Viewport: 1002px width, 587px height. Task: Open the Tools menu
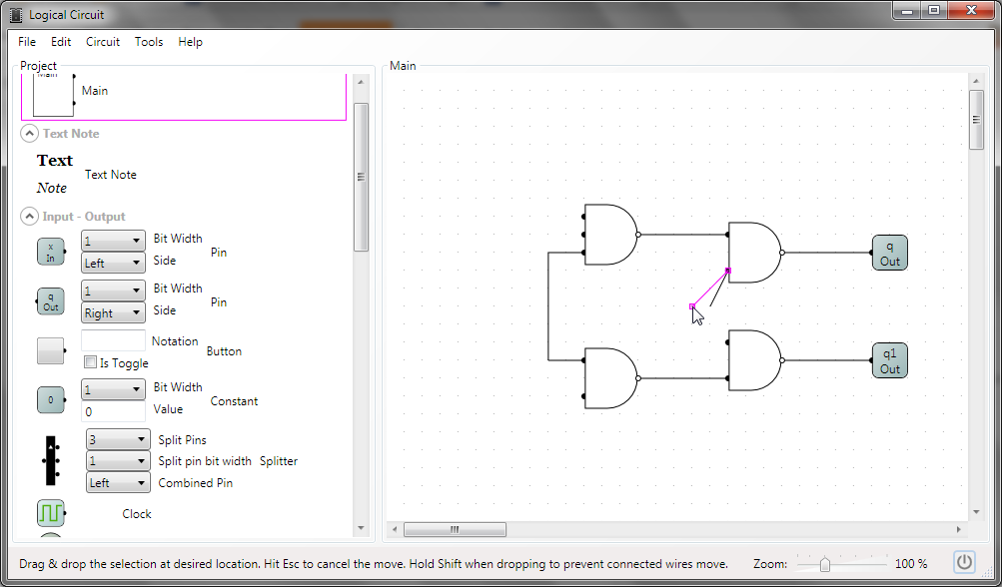149,42
